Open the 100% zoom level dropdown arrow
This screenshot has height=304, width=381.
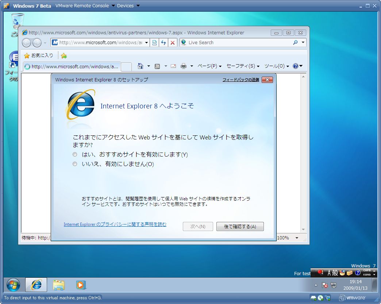[x=297, y=238]
